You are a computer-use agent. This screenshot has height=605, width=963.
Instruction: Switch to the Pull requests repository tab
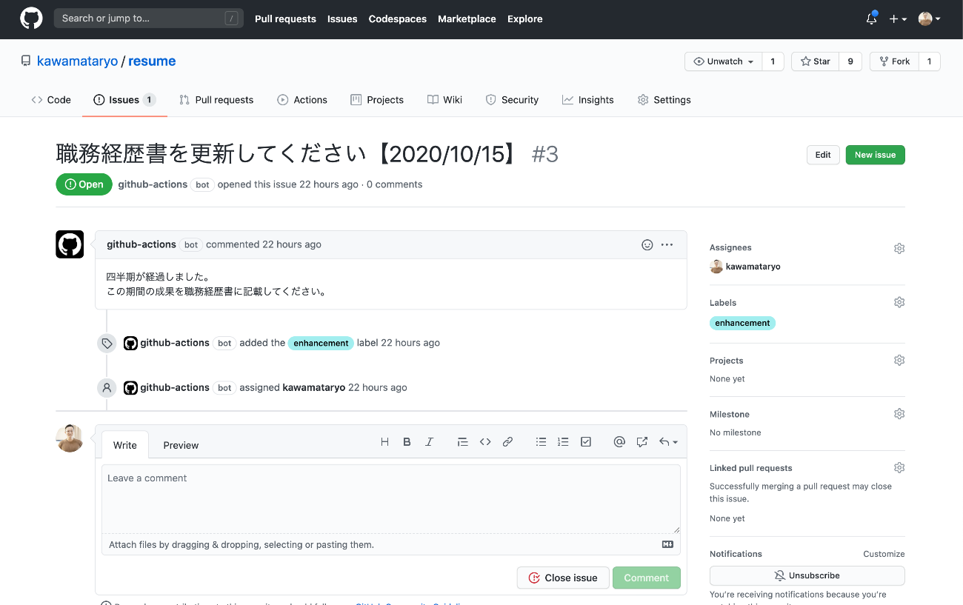(x=216, y=100)
